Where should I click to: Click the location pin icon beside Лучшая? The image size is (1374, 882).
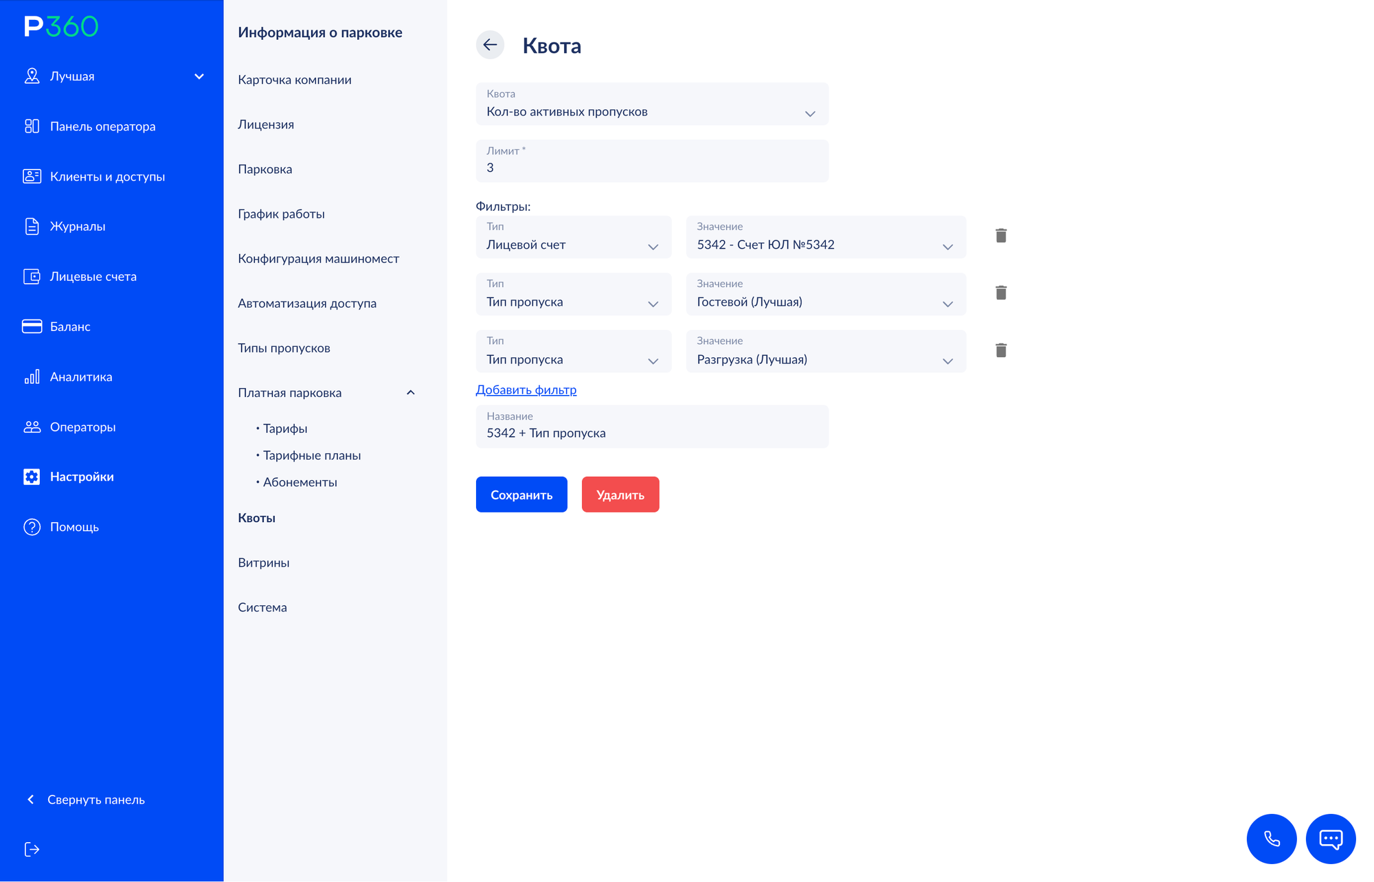click(x=32, y=76)
